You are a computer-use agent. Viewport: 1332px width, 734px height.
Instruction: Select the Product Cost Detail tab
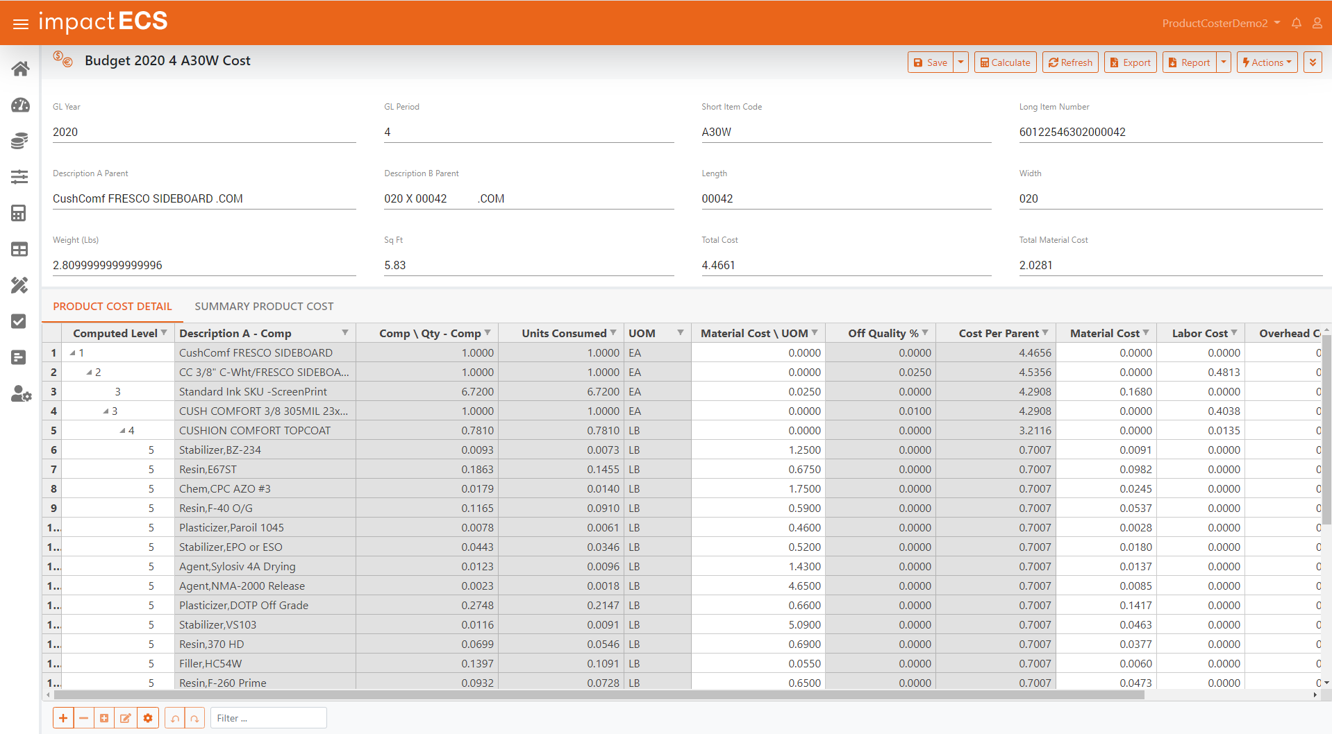[113, 307]
